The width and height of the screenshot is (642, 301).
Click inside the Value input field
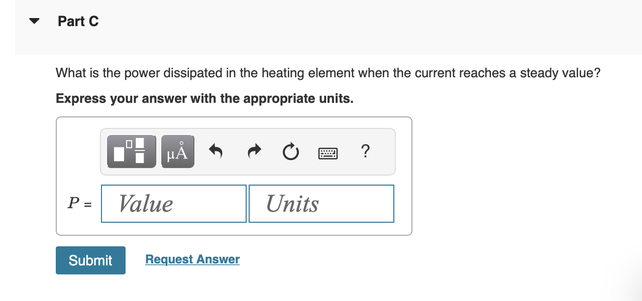coord(173,203)
